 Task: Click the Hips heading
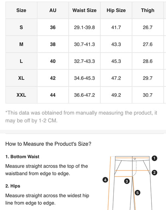13,186
